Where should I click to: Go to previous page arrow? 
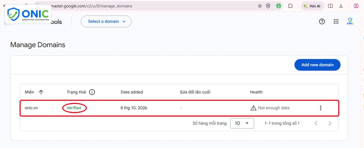(x=316, y=123)
